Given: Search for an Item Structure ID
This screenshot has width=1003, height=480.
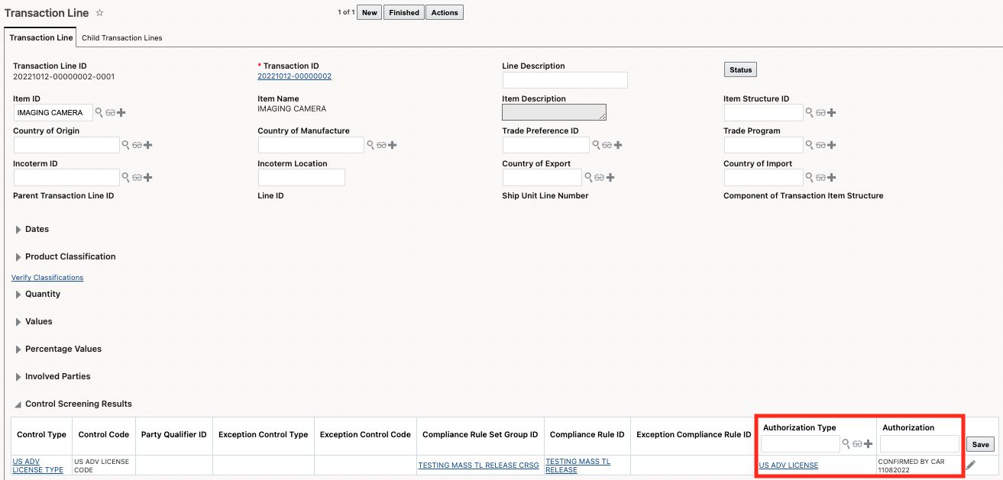Looking at the screenshot, I should (809, 113).
